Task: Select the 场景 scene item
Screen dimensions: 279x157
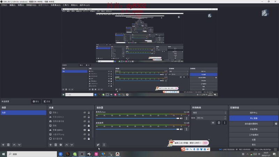Action: click(x=23, y=113)
